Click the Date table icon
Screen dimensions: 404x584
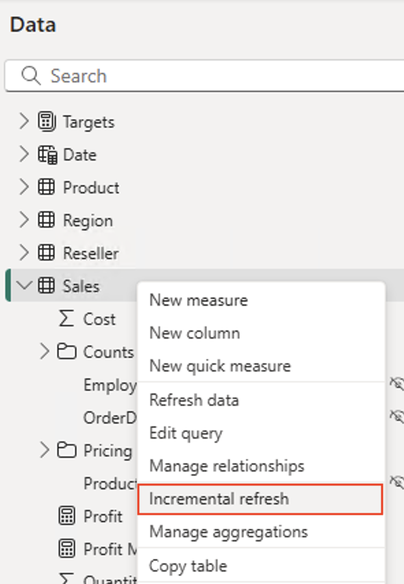click(x=47, y=154)
